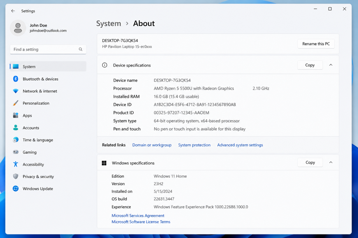Click the 5/15/2024 installed on date
358x238 pixels.
tap(163, 191)
